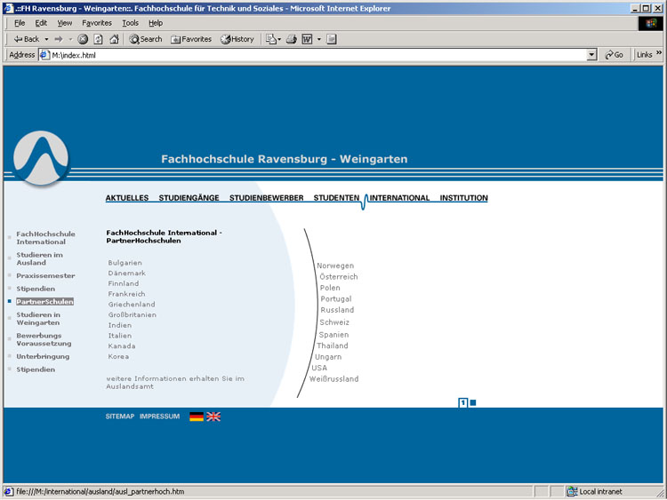Open the History pane from the toolbar
Viewport: 667px width, 500px height.
coord(237,39)
